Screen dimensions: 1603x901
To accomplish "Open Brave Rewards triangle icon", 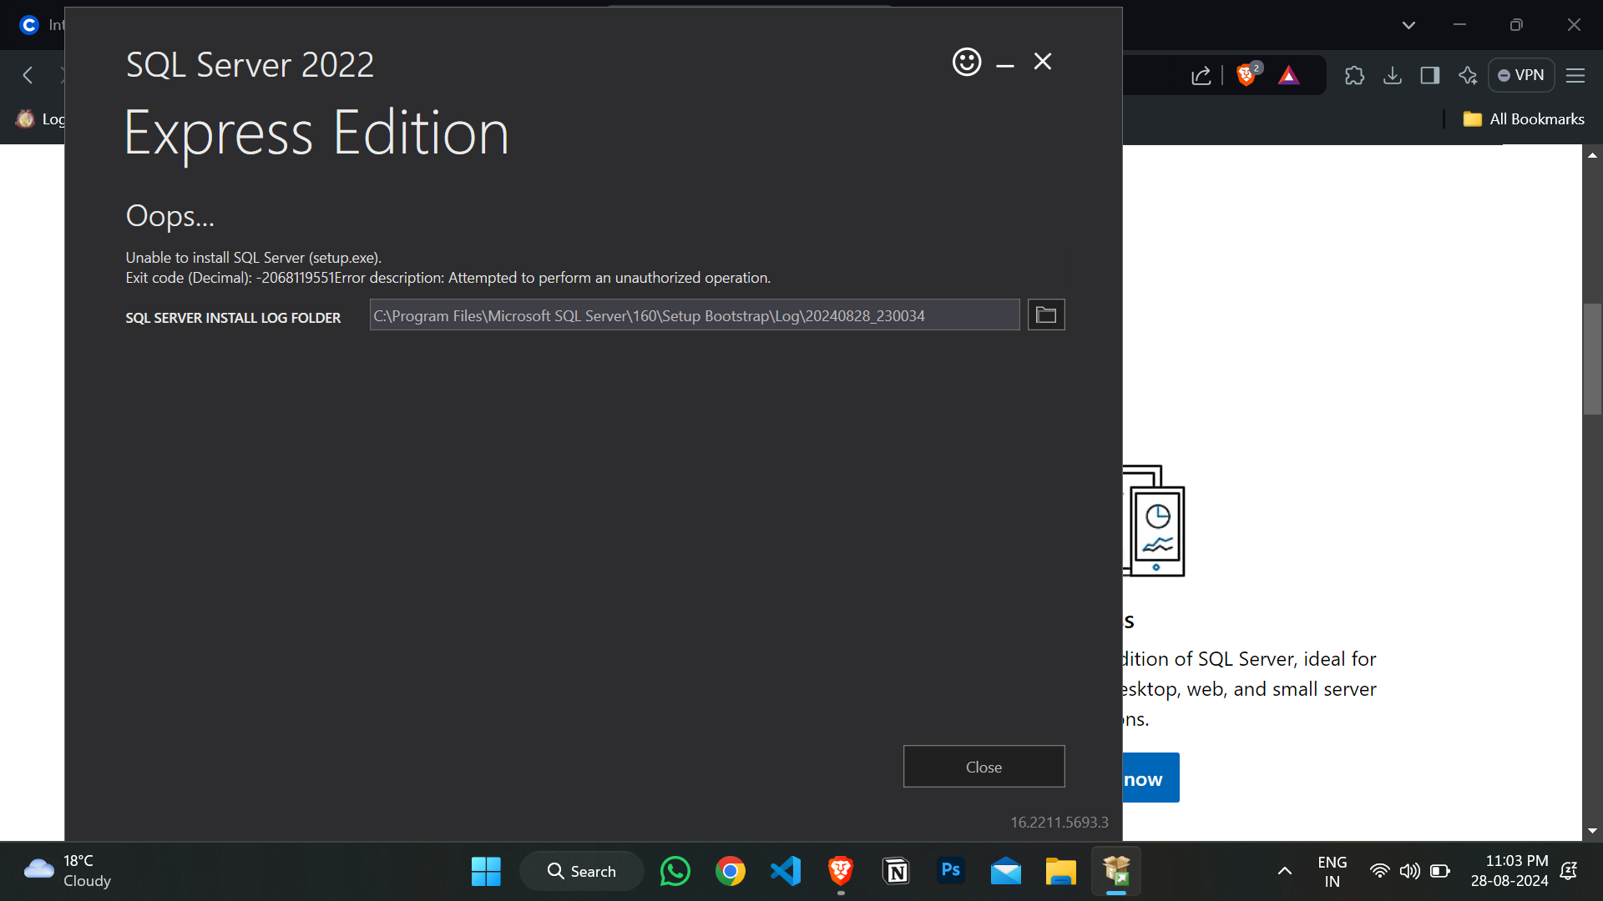I will (1289, 74).
